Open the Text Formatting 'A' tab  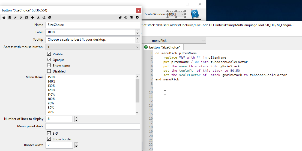coord(38,17)
